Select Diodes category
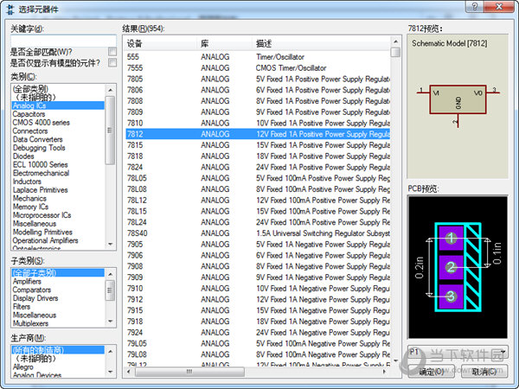The image size is (519, 389). [x=23, y=156]
